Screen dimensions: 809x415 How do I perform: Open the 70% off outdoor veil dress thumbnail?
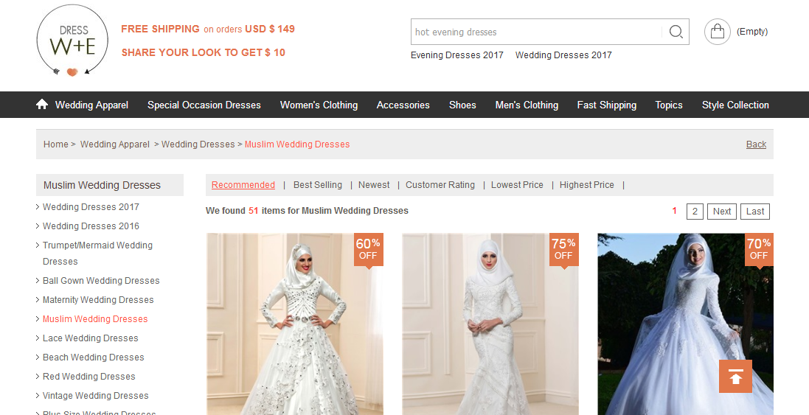[685, 324]
